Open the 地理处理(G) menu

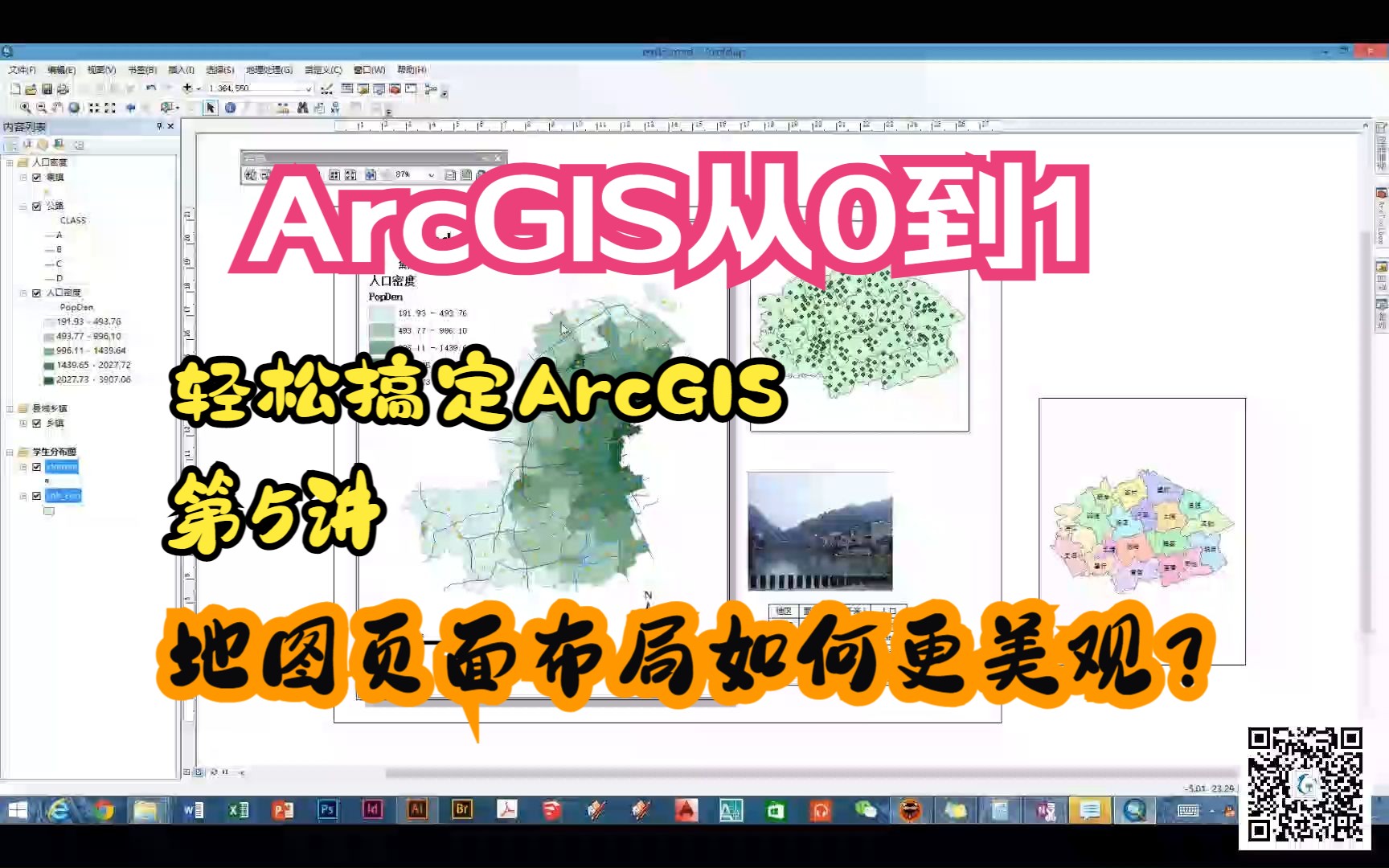click(x=269, y=70)
